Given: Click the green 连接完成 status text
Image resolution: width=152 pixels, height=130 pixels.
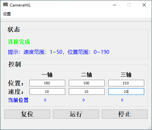Looking at the screenshot, I should click(19, 42).
